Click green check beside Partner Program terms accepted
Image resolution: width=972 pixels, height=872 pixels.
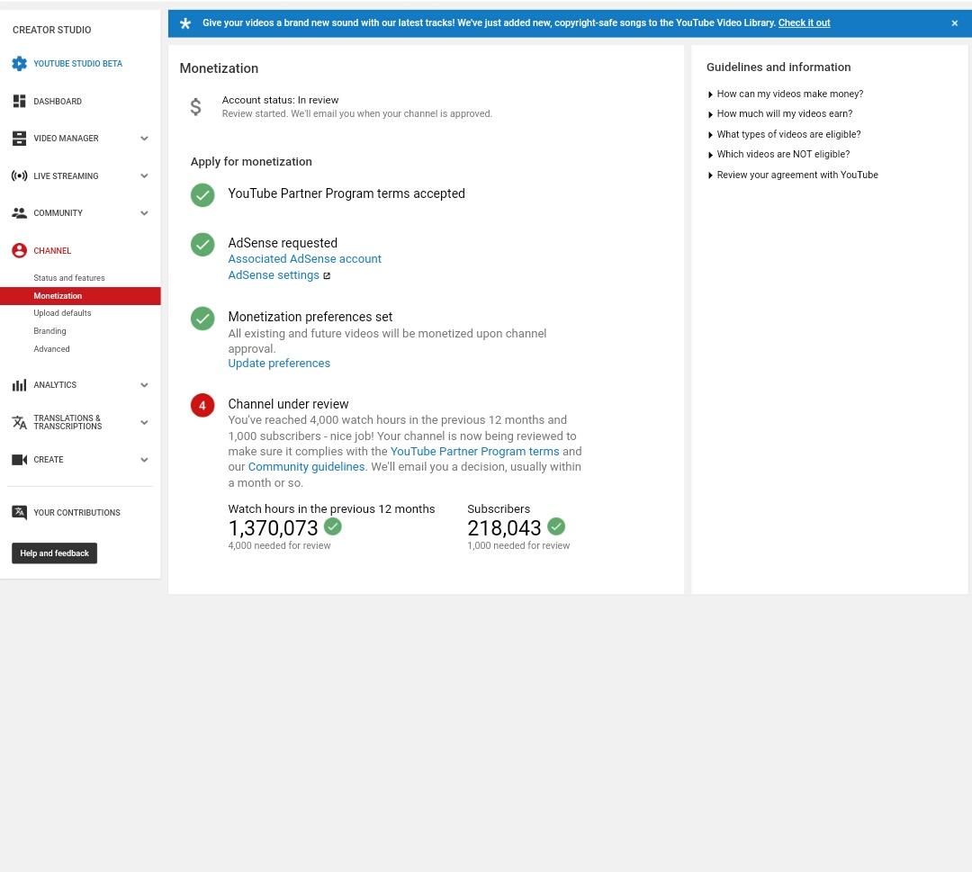pos(202,194)
